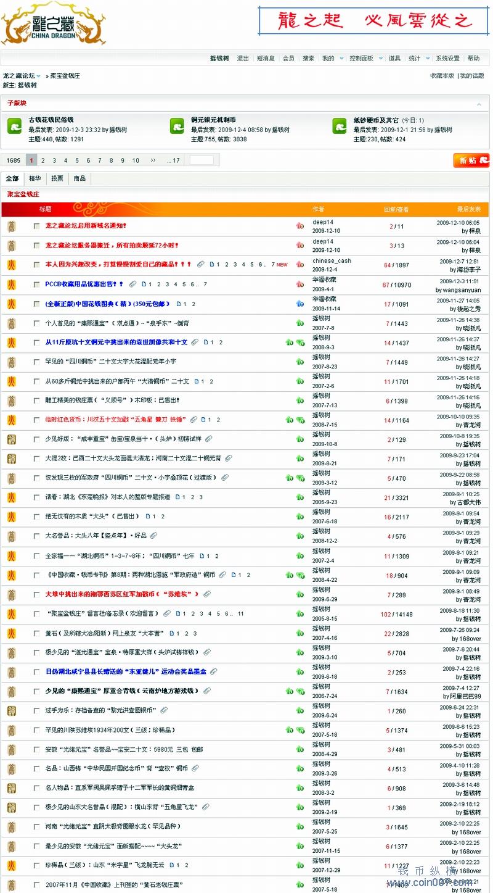The height and width of the screenshot is (893, 493).
Task: Open 短消息 in top navigation
Action: (266, 59)
